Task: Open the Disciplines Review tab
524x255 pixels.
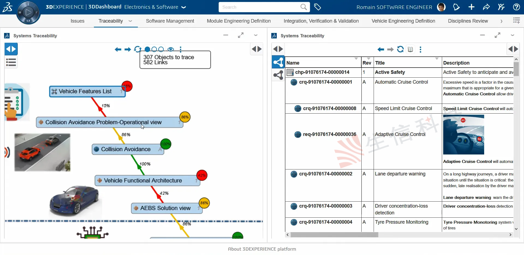Action: click(x=468, y=21)
